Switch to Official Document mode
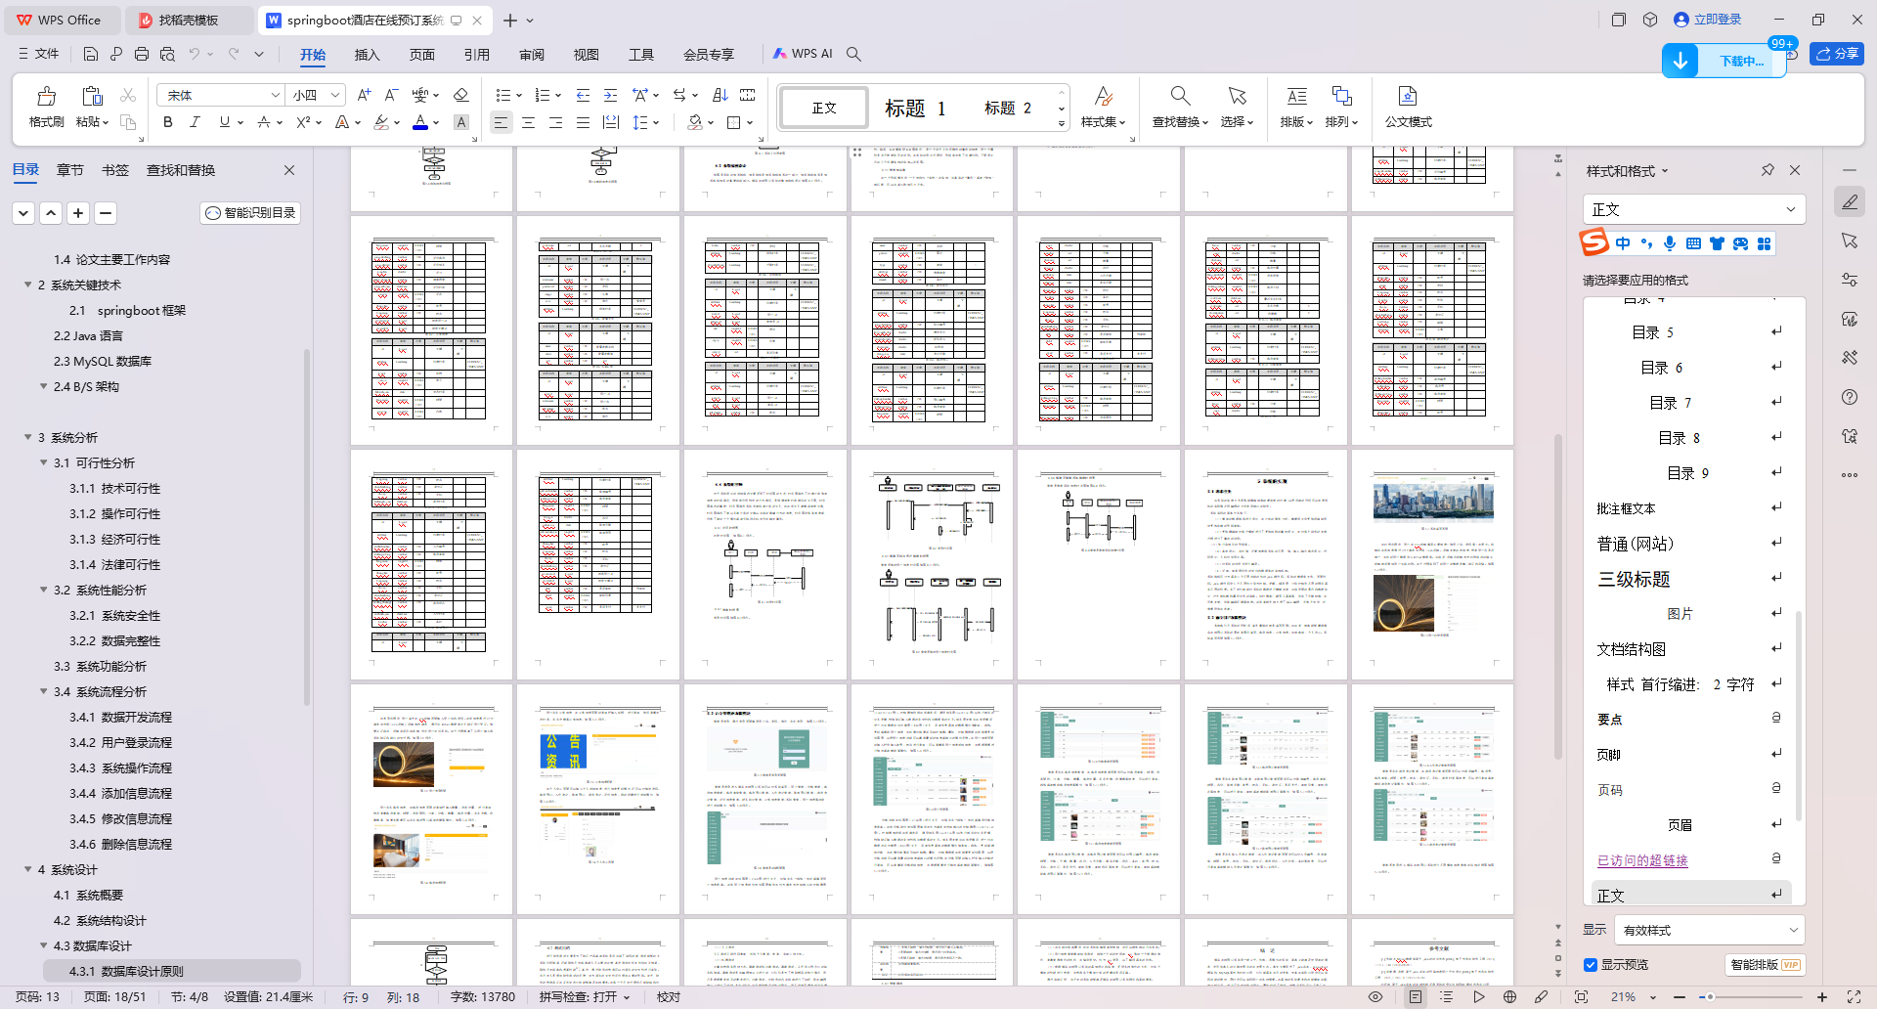 point(1408,107)
